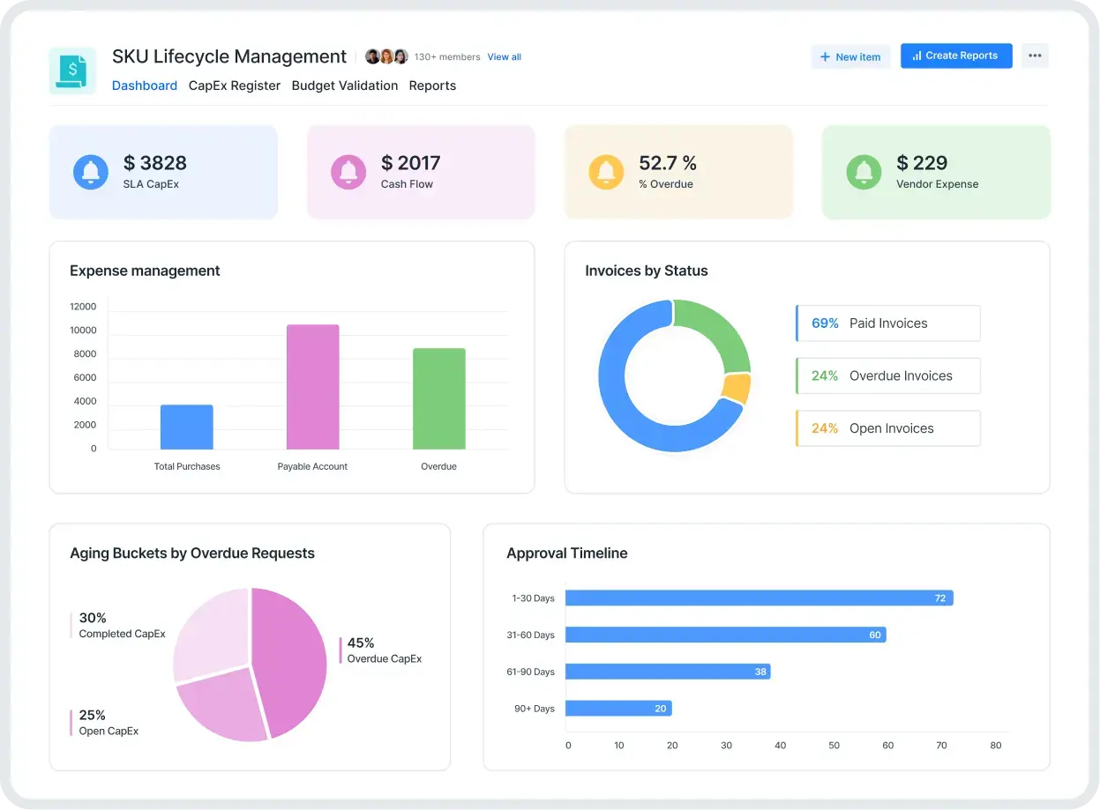Click the 45% Overdue CapEx pie slice

[291, 661]
